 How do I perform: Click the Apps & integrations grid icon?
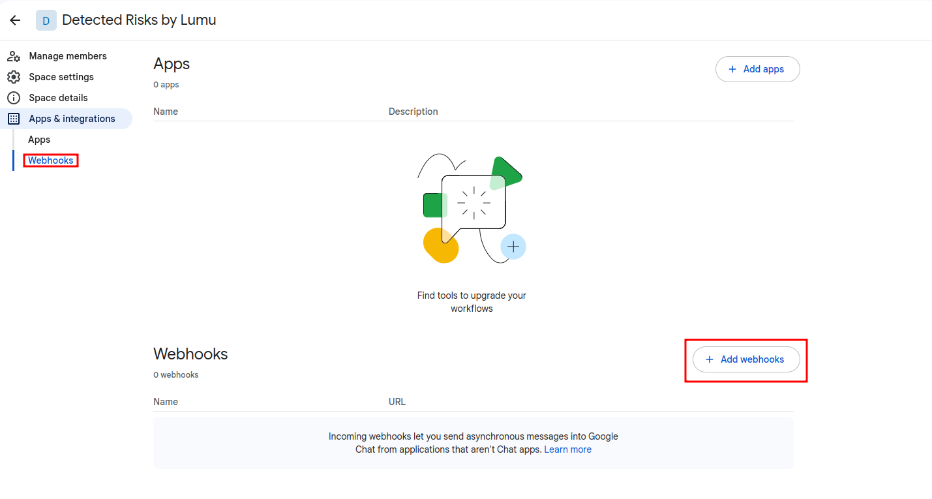click(14, 119)
